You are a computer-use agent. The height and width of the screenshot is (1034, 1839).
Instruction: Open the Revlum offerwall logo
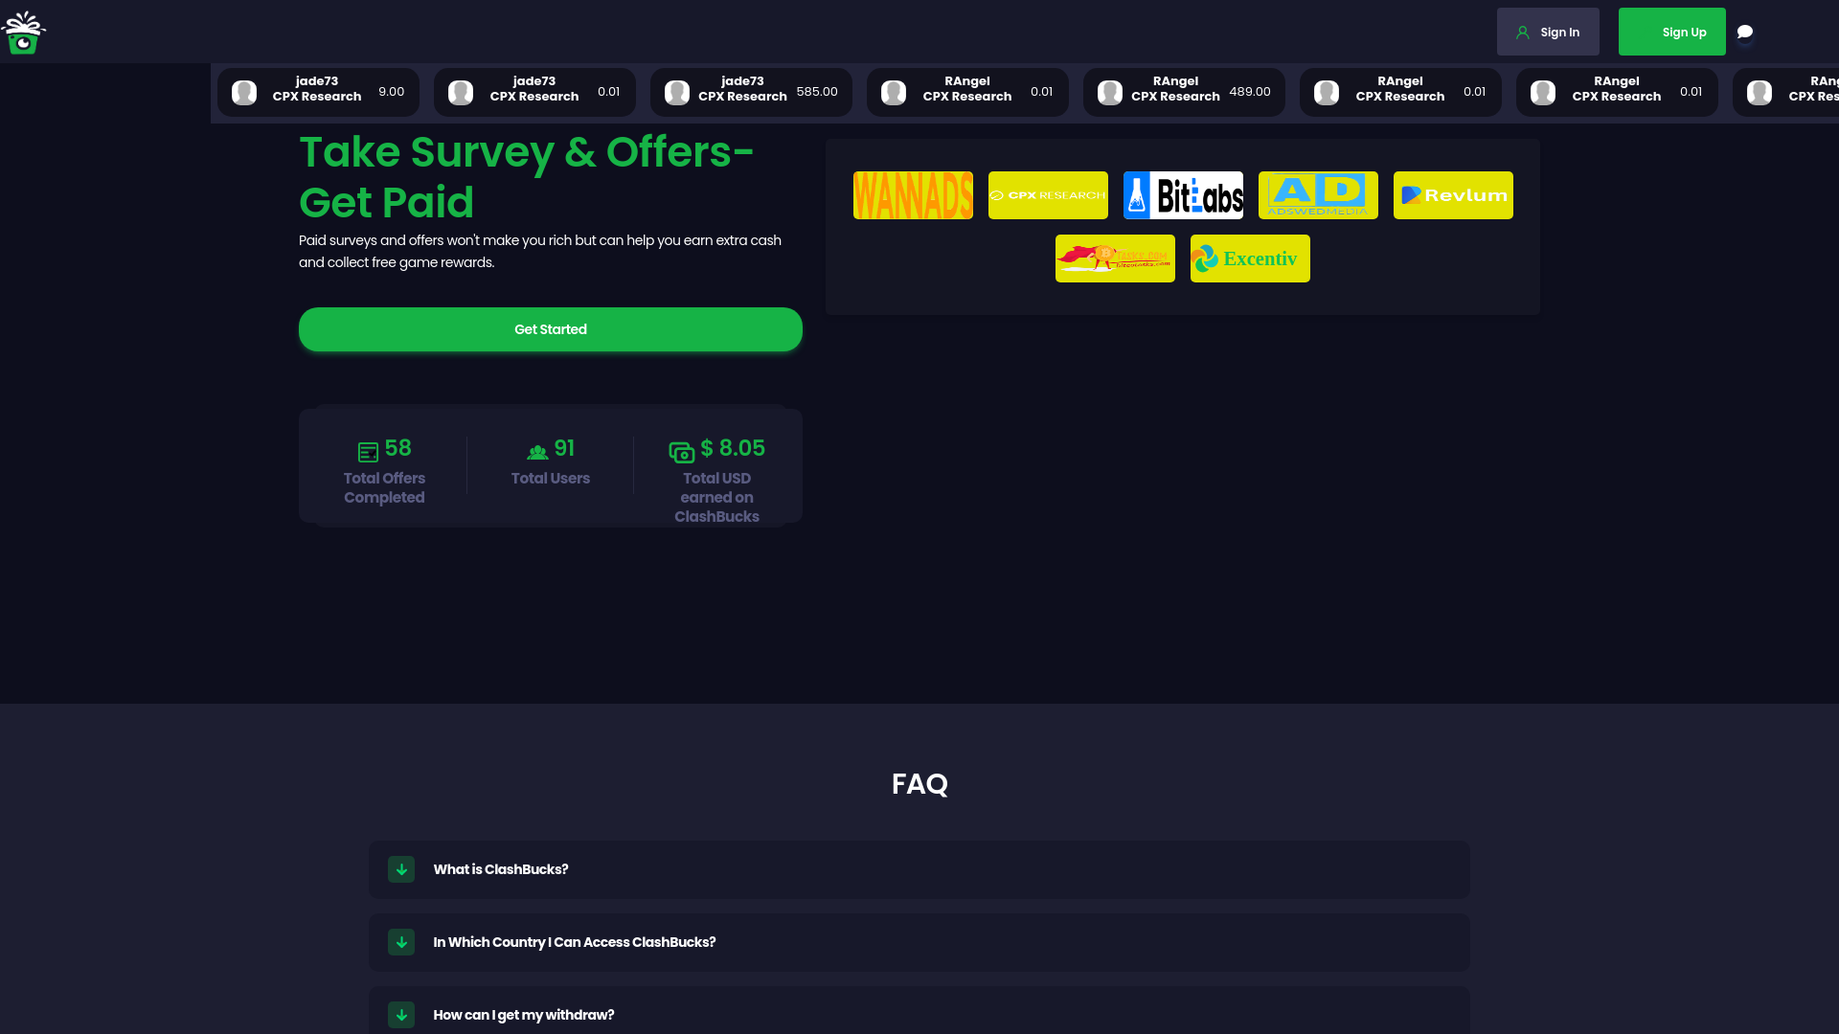coord(1453,195)
